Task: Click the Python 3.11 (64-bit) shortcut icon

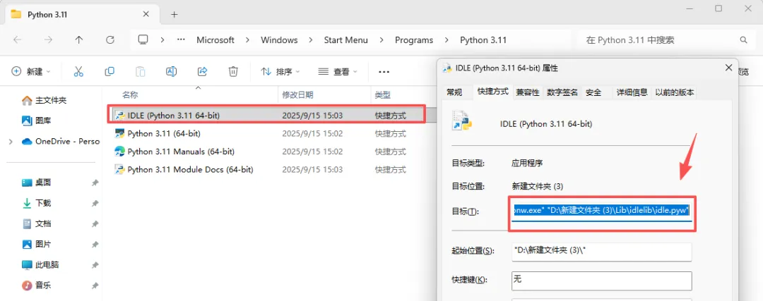Action: point(119,133)
